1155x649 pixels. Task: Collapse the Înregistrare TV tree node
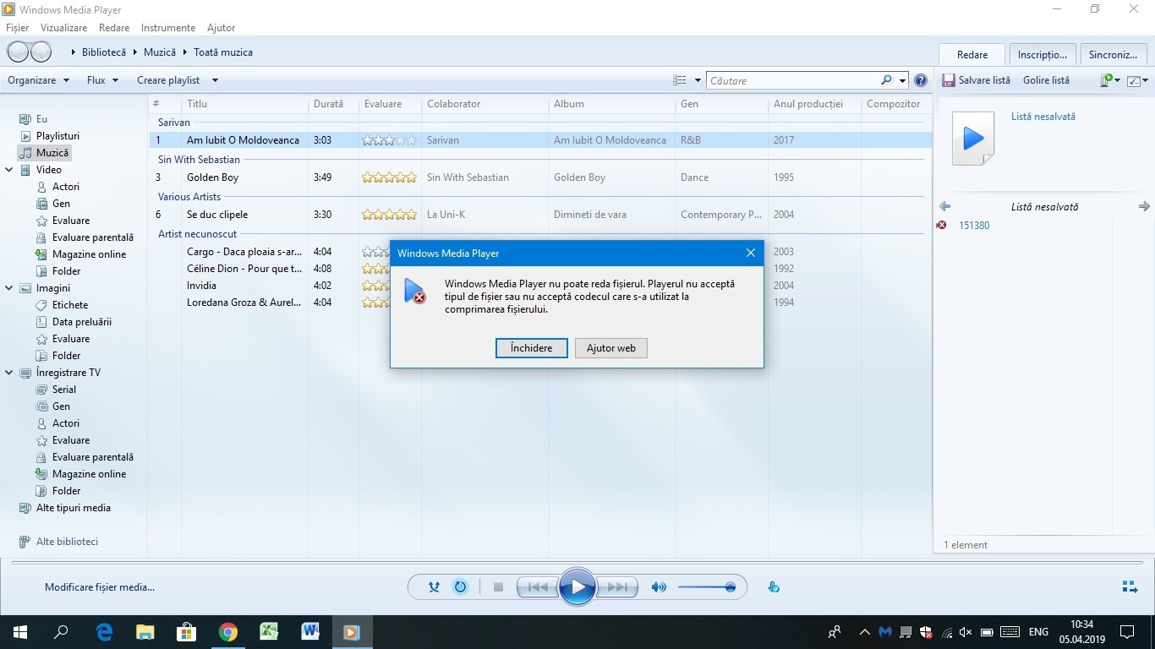click(9, 373)
